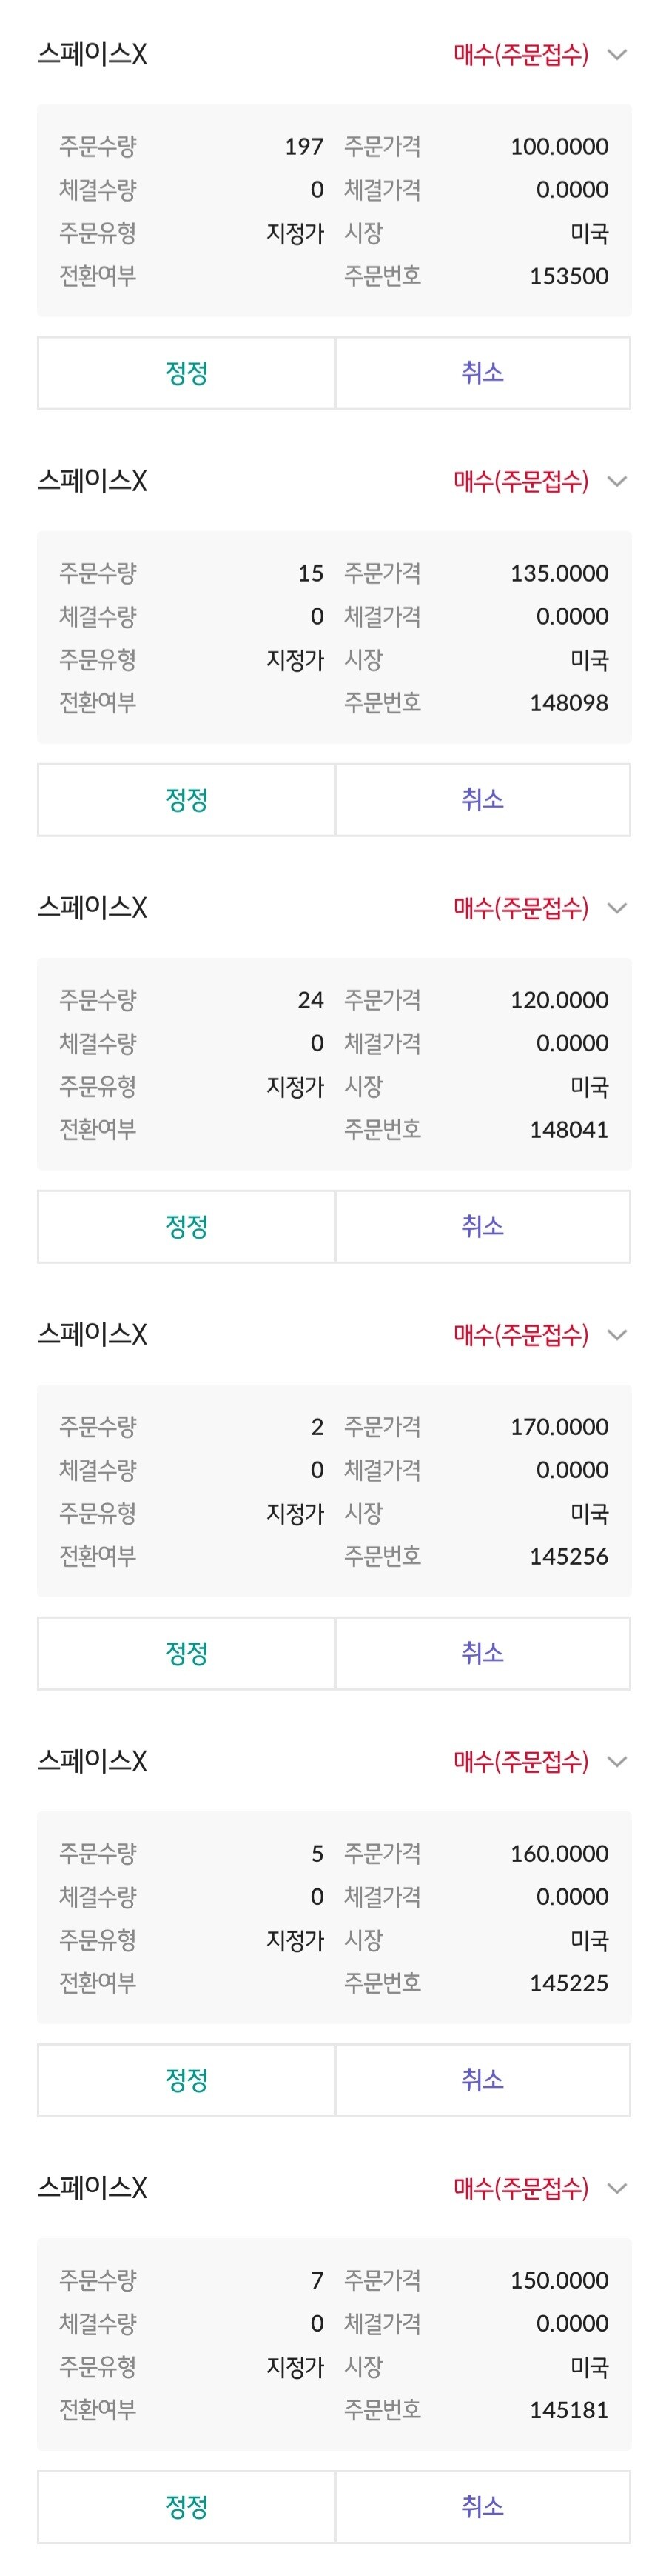This screenshot has height=2576, width=669.
Task: Click 정정 for order 145181
Action: coord(186,2507)
